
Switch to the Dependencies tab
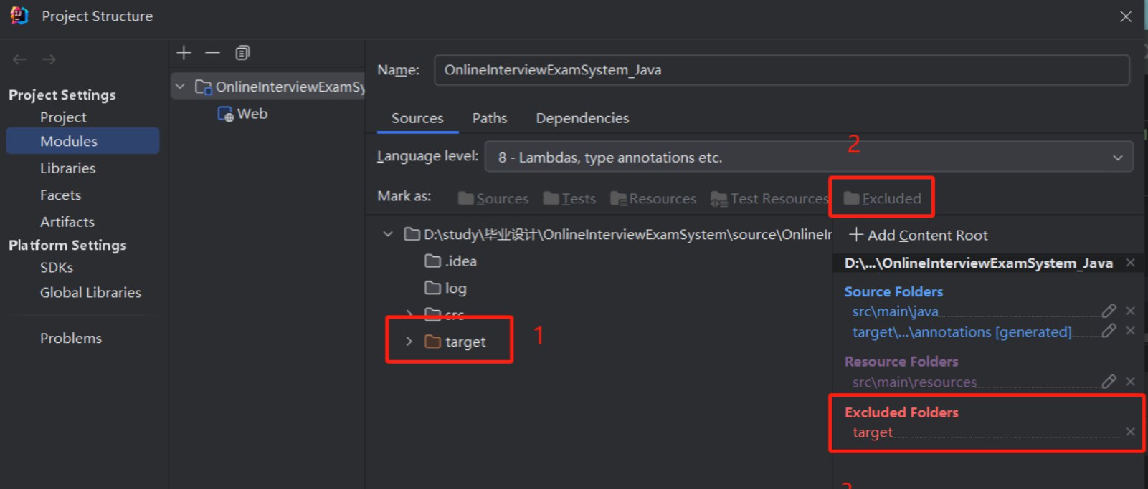pyautogui.click(x=582, y=118)
